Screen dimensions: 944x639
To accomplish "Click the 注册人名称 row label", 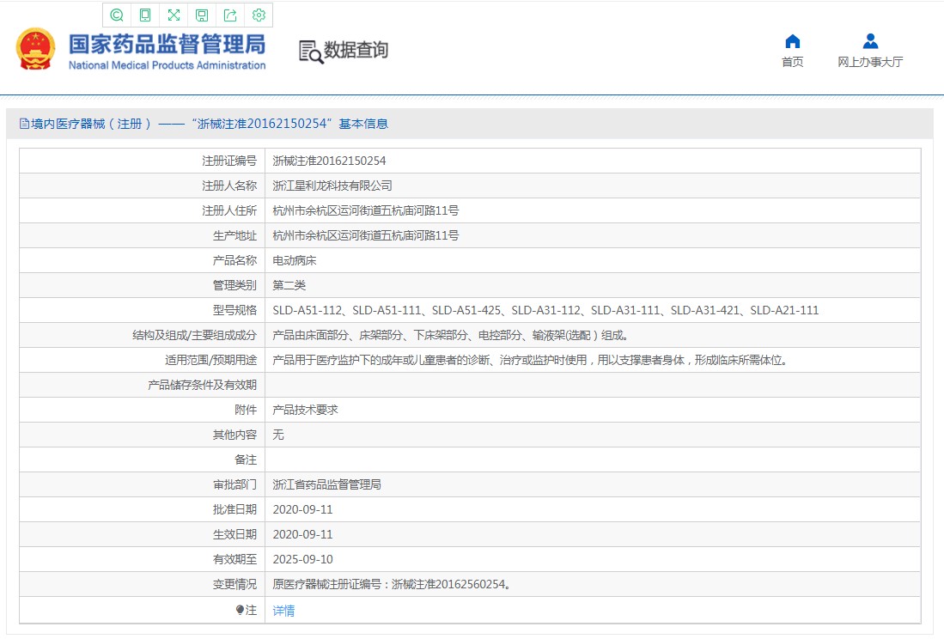I will click(x=228, y=186).
